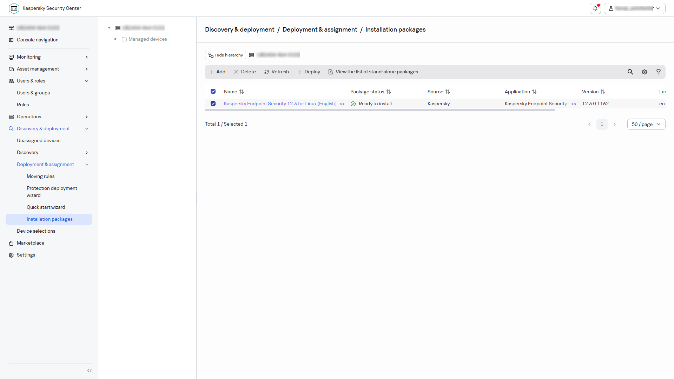The image size is (674, 379).
Task: Click the Refresh toolbar icon
Action: click(267, 72)
